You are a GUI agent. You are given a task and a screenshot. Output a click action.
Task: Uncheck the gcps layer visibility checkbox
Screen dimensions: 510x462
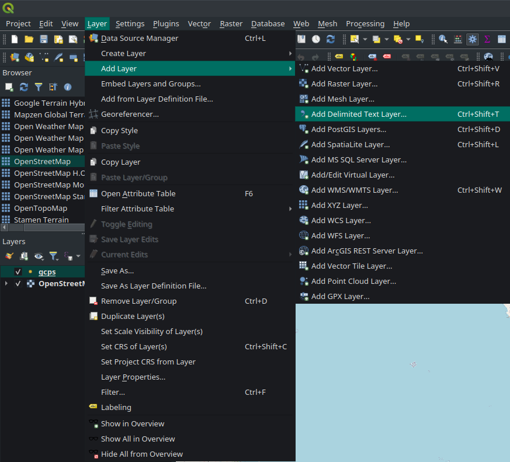[x=18, y=272]
